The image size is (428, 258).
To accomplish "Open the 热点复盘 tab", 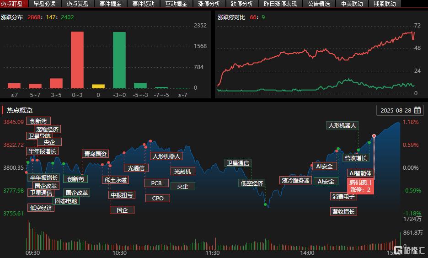I will pos(77,4).
